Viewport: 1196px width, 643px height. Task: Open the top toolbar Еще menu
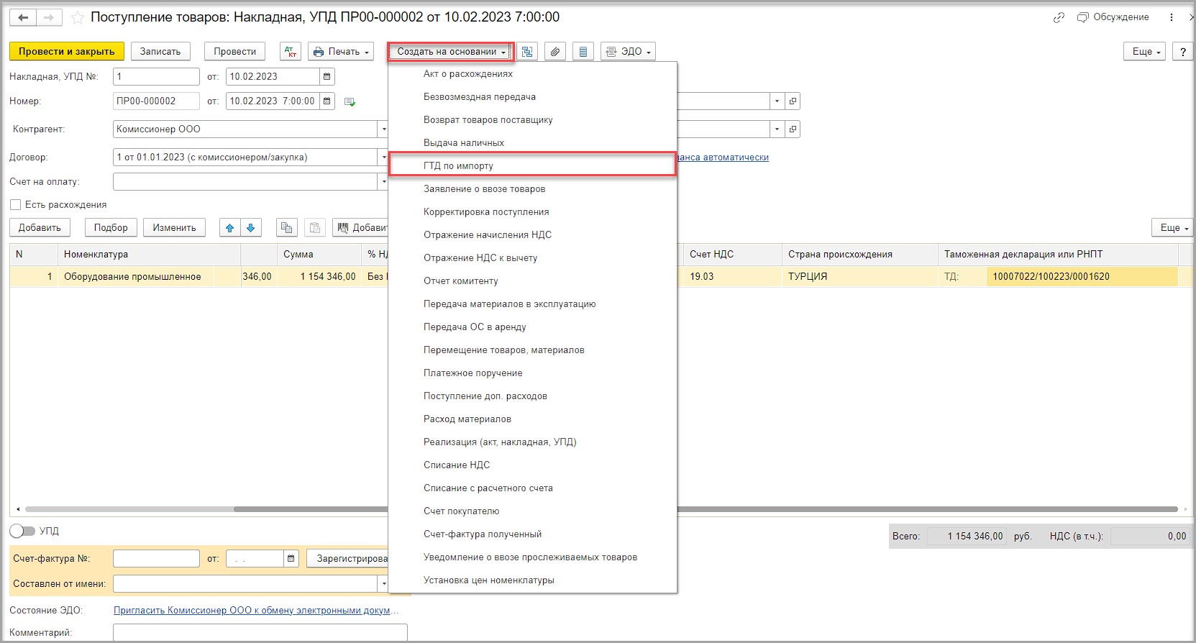(1144, 52)
